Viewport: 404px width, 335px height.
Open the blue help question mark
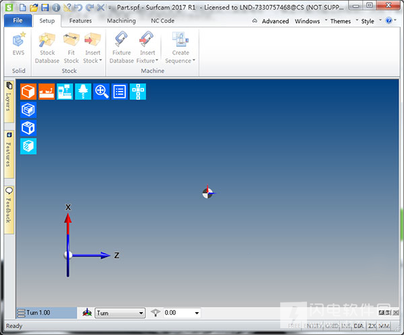click(x=389, y=20)
